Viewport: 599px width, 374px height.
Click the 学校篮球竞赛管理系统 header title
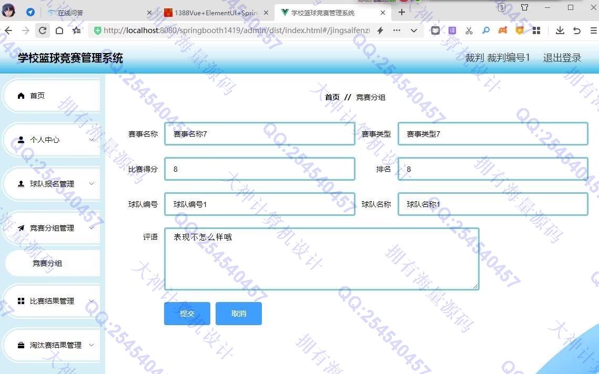click(x=70, y=58)
